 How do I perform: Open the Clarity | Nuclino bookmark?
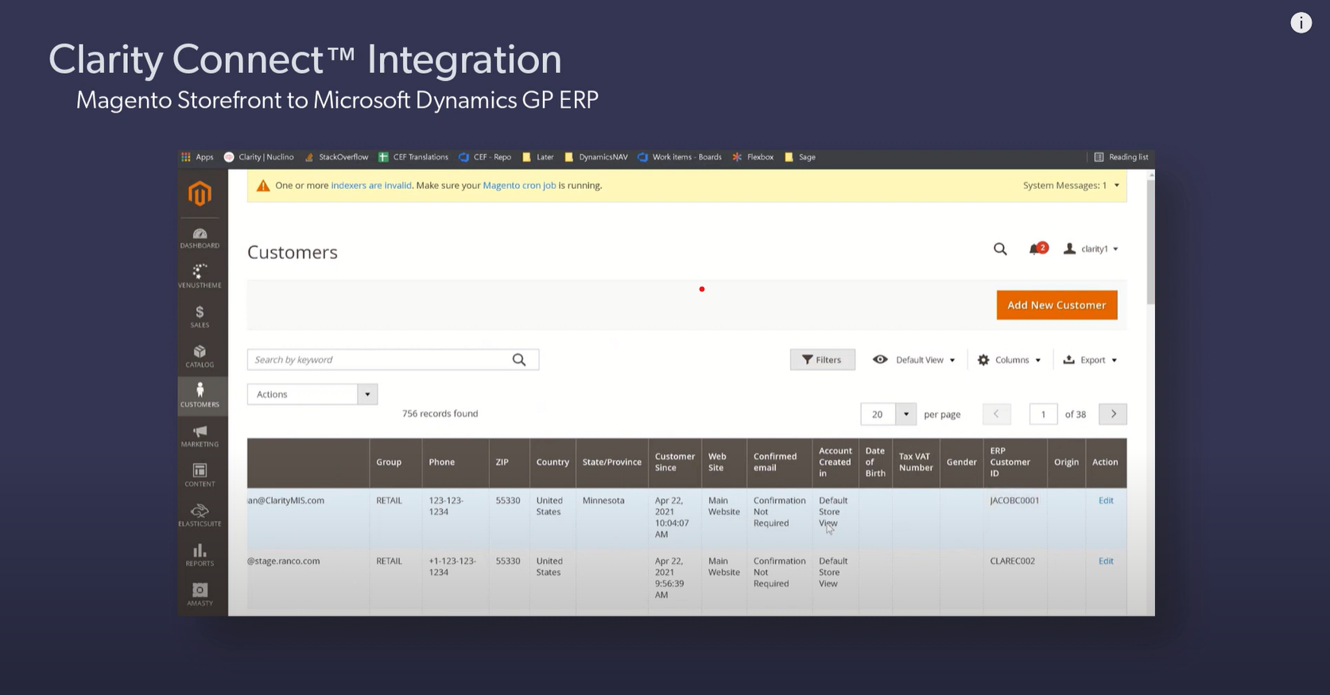click(259, 157)
